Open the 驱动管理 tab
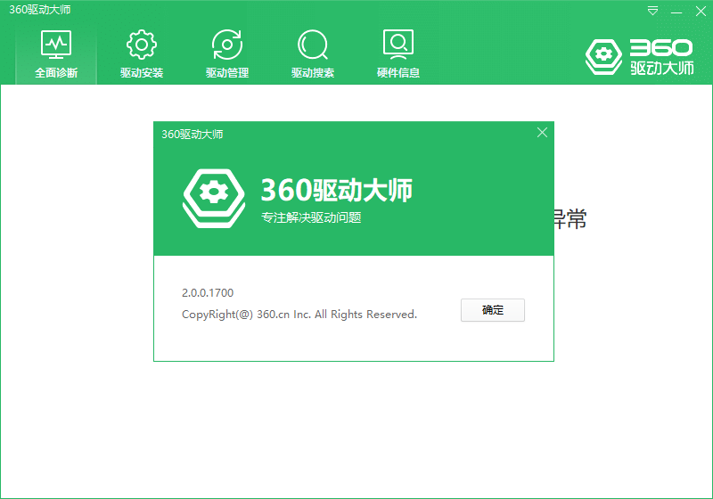 point(227,54)
